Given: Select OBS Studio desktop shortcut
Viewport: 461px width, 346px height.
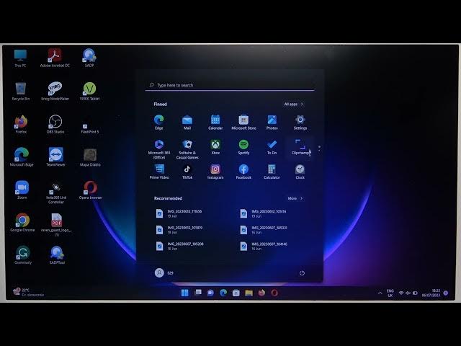Looking at the screenshot, I should (x=55, y=124).
